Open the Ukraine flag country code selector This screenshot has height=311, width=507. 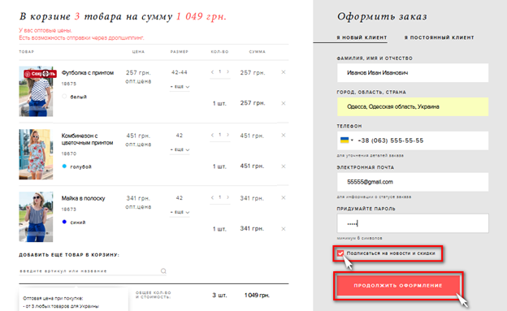pyautogui.click(x=347, y=140)
